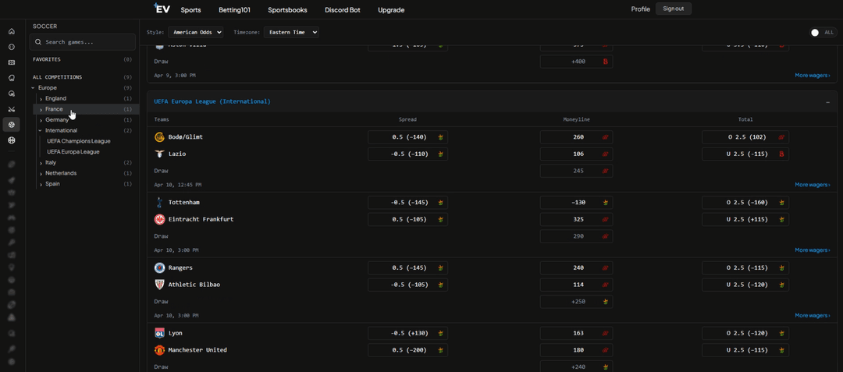Select Athletic Bilbao moneyline 114
Screen dimensions: 843x372
point(576,285)
